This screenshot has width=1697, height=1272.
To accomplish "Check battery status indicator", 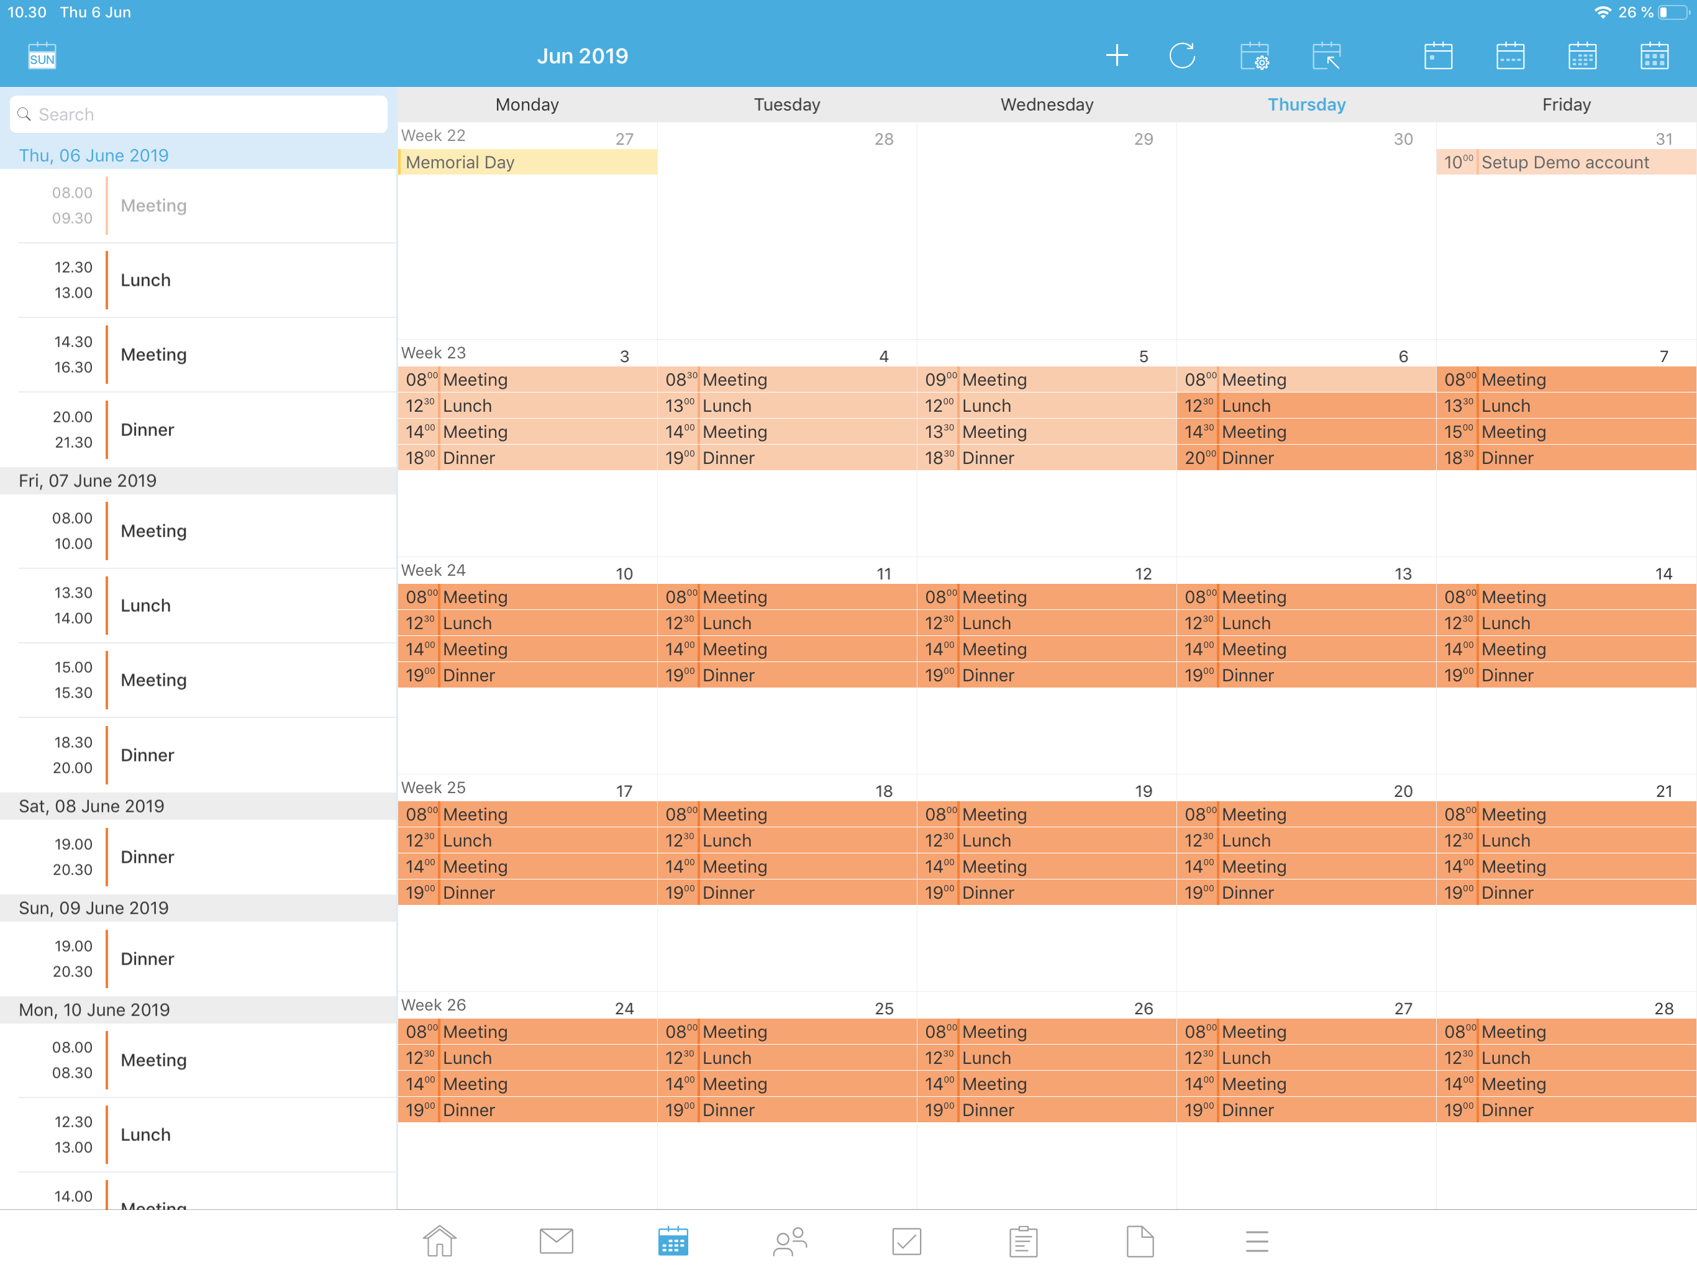I will tap(1675, 12).
